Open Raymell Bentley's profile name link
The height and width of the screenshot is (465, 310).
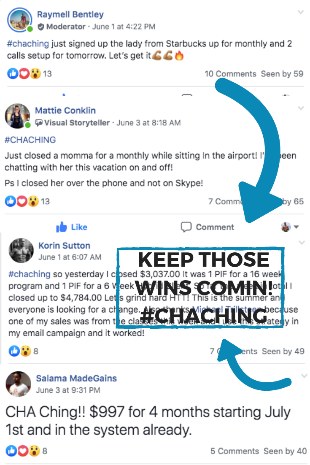[70, 14]
